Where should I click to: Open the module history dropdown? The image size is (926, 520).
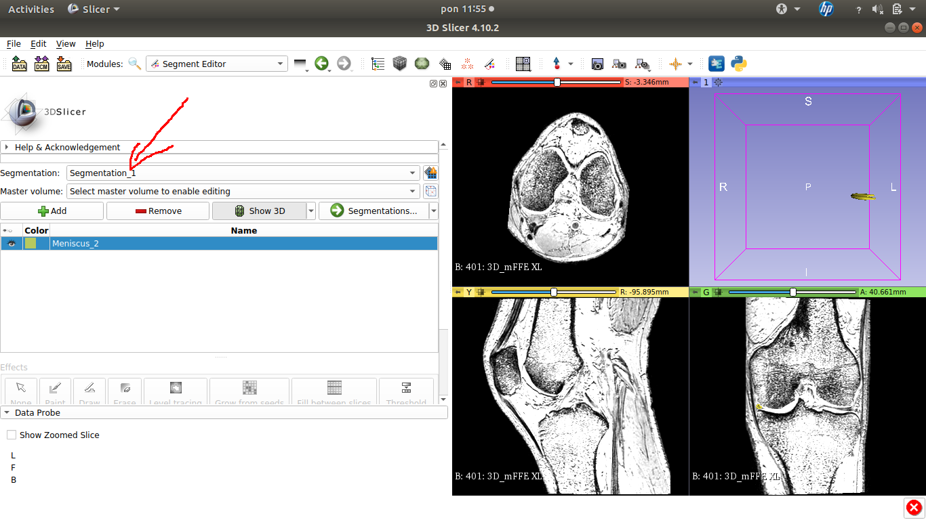tap(300, 64)
